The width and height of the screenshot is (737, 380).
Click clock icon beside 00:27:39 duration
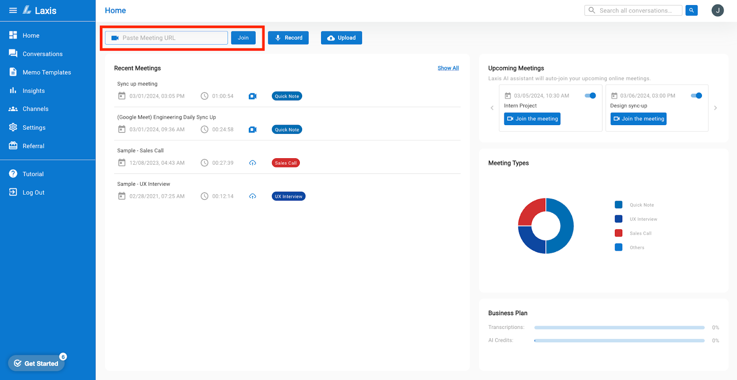[205, 163]
